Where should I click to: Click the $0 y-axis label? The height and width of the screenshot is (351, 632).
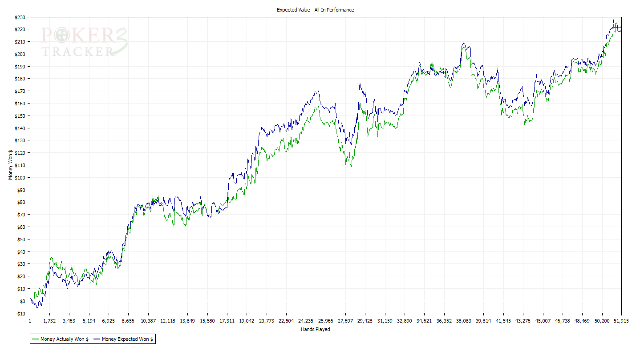click(23, 301)
